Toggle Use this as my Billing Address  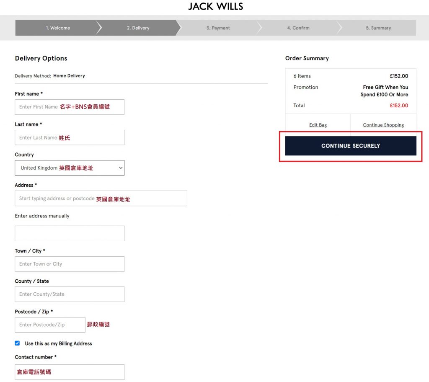(x=17, y=343)
